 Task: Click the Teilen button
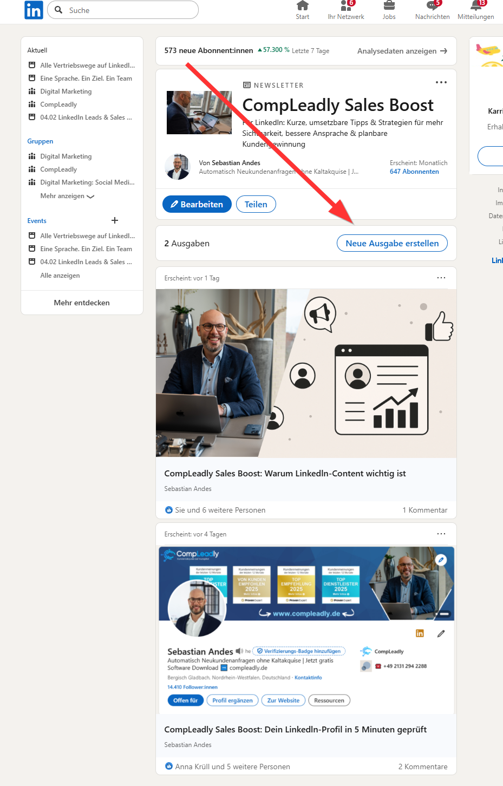[x=256, y=204]
